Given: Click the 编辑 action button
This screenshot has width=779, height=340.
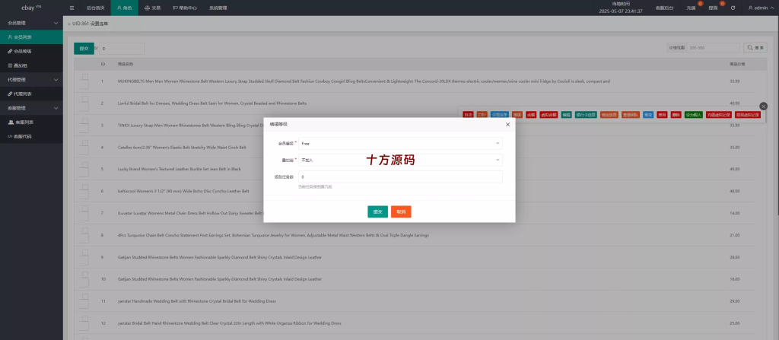Looking at the screenshot, I should coord(566,114).
